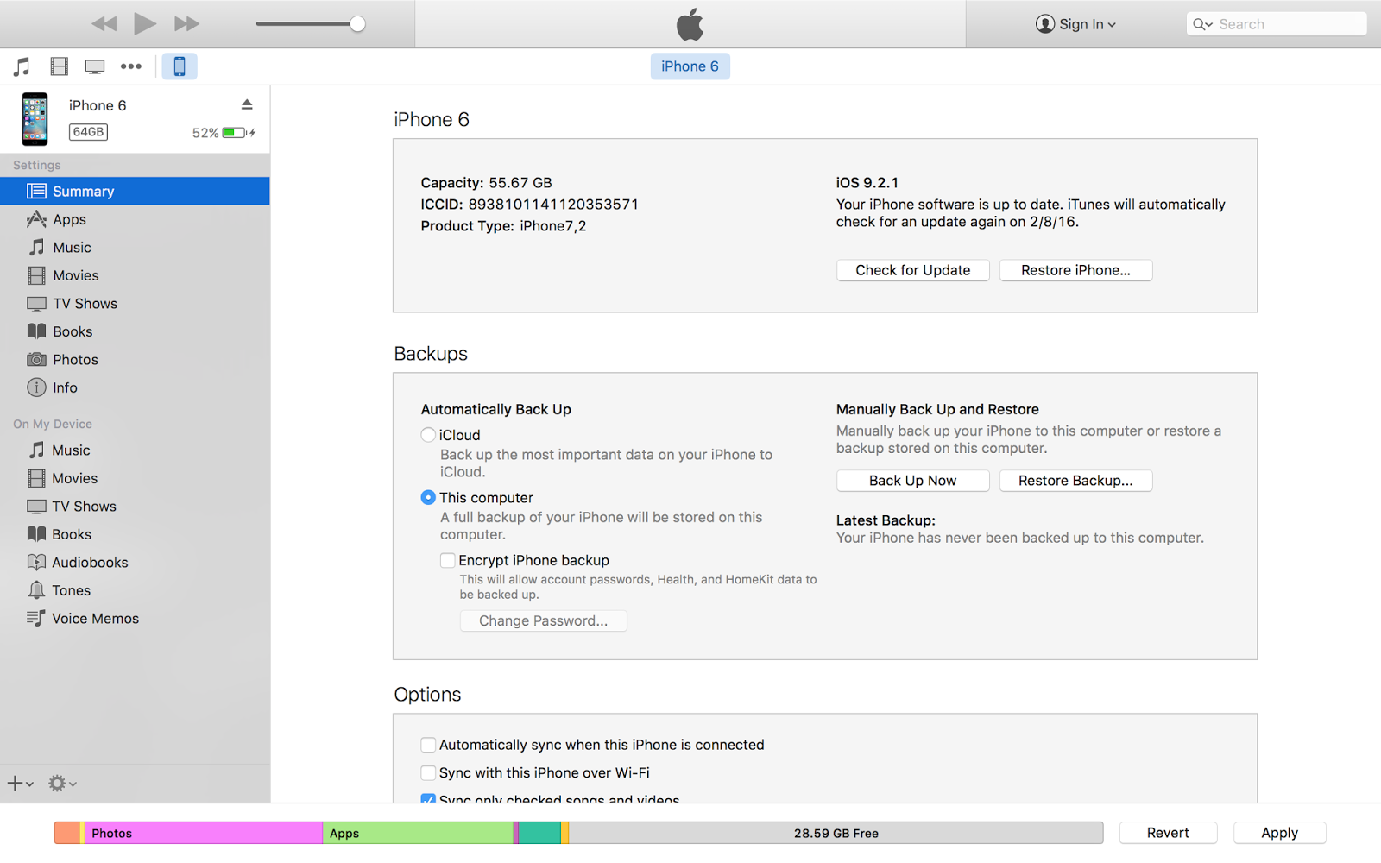
Task: Open Music under Settings
Action: 135,248
